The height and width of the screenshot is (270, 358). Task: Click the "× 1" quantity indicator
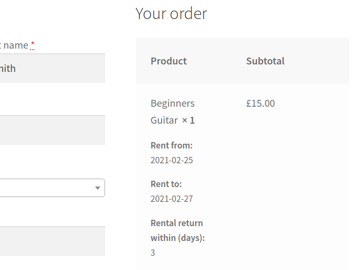pos(188,120)
